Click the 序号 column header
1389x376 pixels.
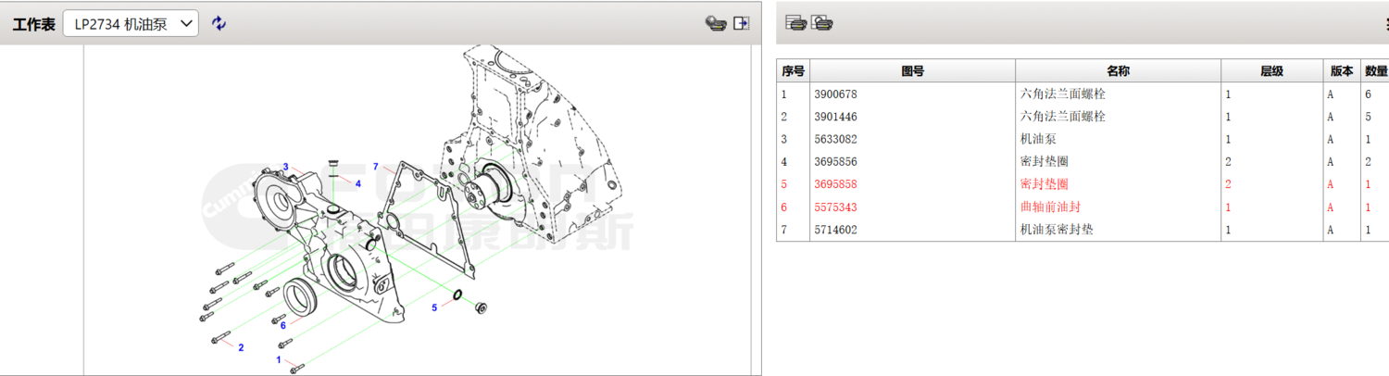coord(793,71)
